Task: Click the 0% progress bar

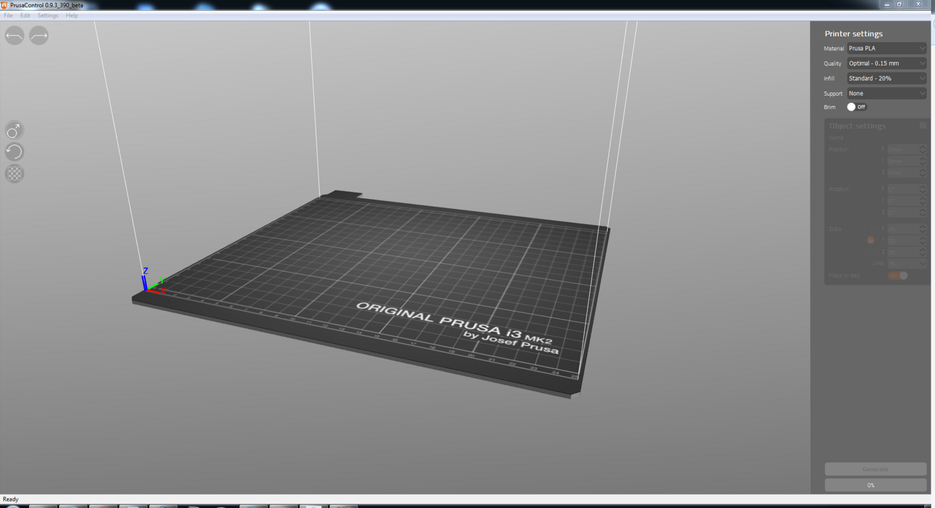Action: point(875,485)
